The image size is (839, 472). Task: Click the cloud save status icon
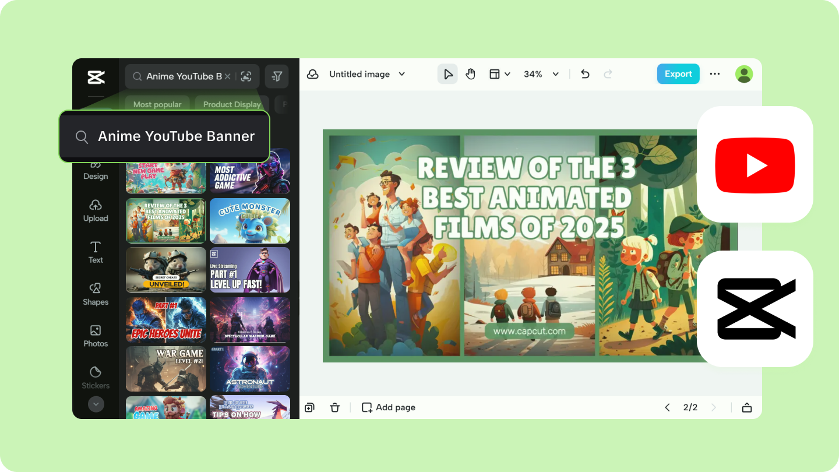313,74
